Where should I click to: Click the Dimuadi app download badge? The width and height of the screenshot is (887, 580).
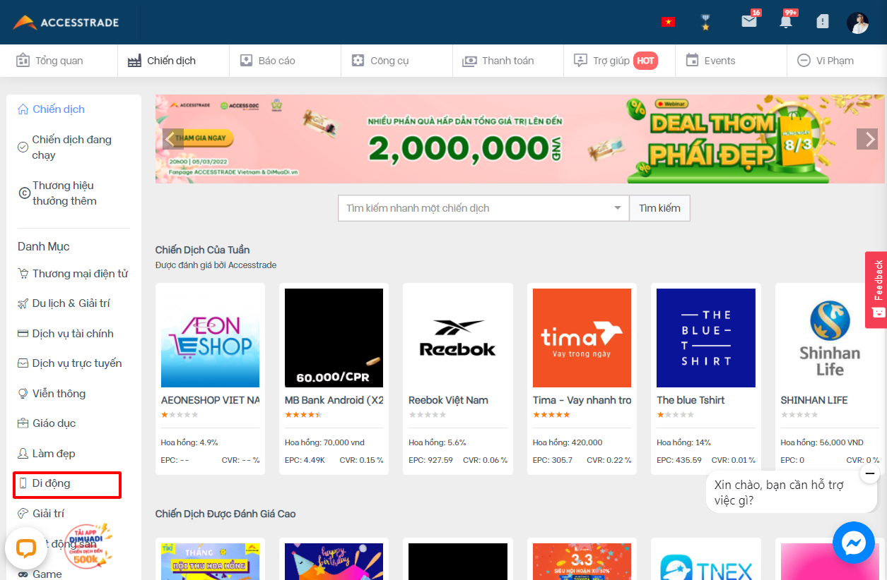click(88, 545)
